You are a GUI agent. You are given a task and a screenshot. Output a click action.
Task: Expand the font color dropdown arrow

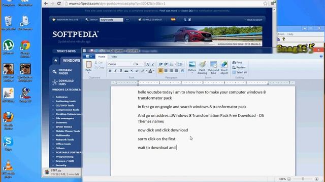[x=154, y=71]
